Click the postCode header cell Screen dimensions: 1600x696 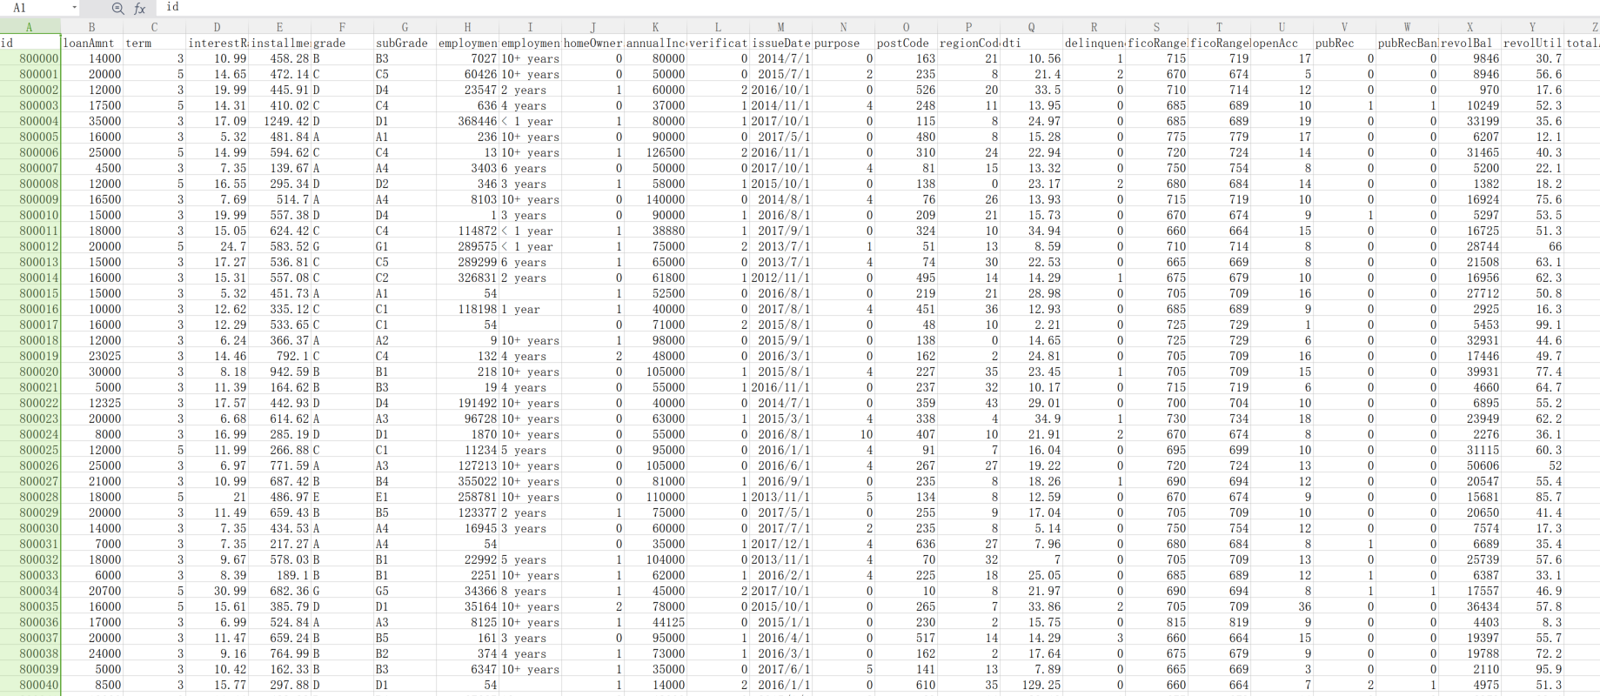(x=906, y=43)
